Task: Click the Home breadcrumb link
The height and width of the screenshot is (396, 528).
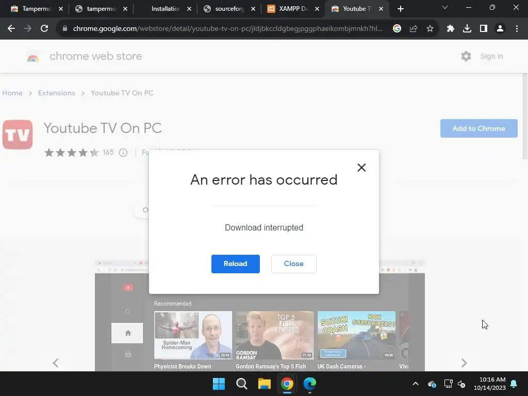Action: pyautogui.click(x=12, y=93)
